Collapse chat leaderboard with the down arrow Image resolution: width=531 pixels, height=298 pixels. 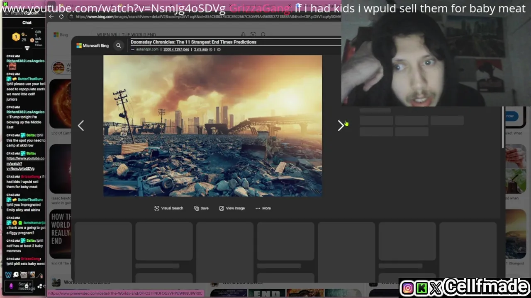pyautogui.click(x=27, y=48)
